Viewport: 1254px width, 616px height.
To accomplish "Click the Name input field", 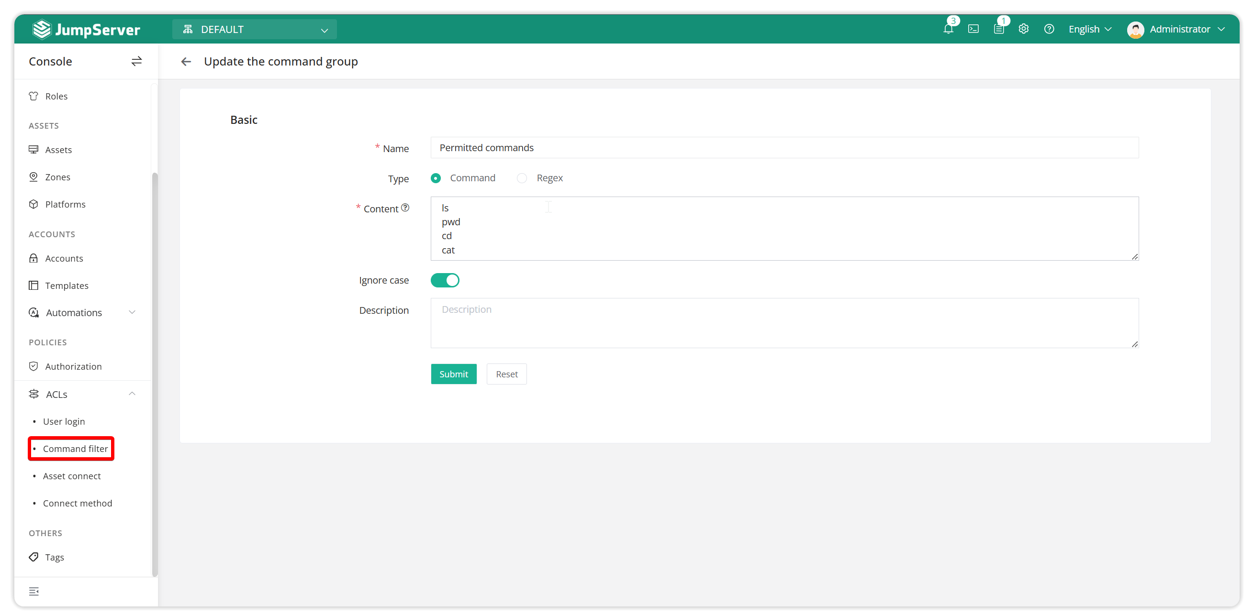I will [784, 147].
